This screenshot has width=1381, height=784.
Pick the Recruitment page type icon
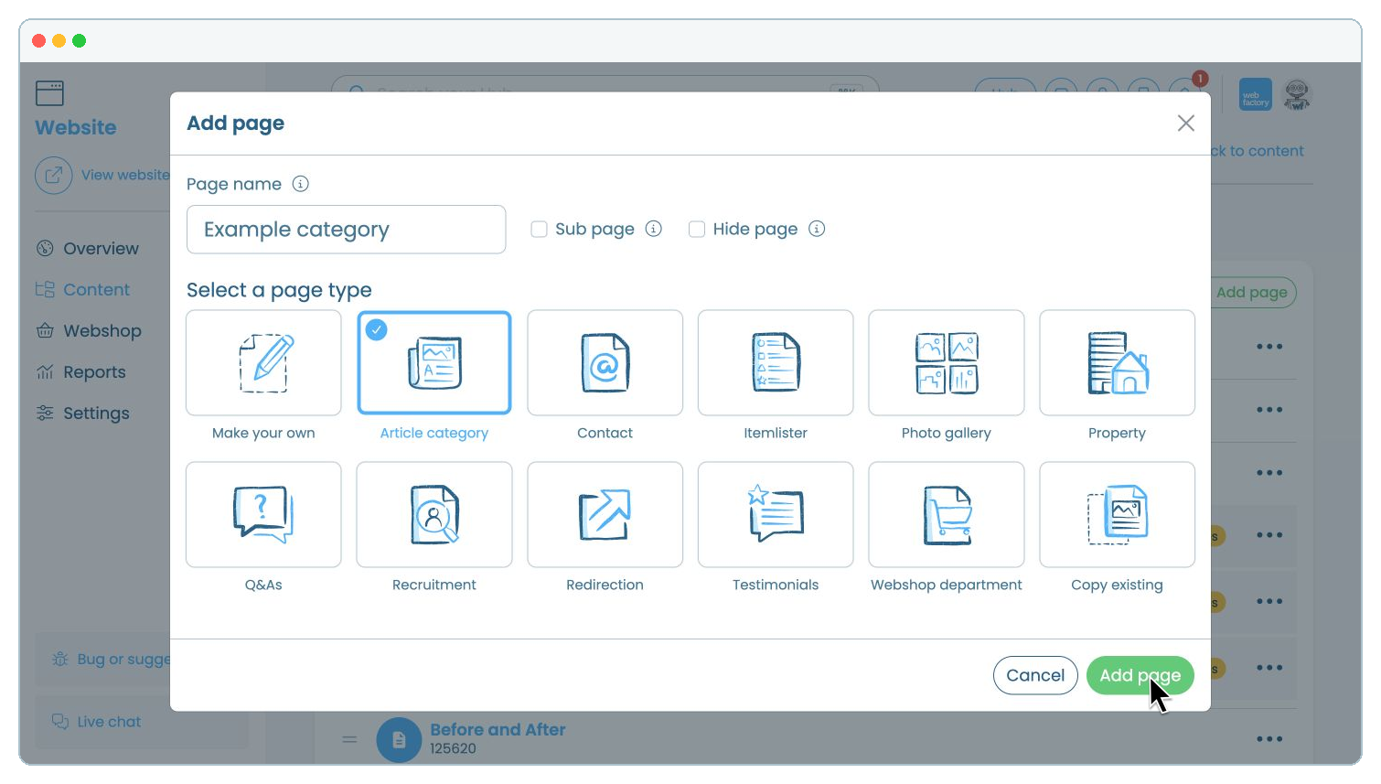[434, 514]
